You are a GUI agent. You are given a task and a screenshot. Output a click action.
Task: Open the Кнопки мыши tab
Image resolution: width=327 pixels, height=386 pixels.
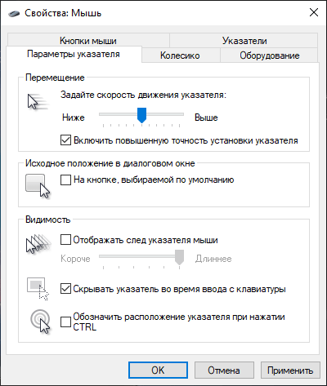click(x=88, y=40)
